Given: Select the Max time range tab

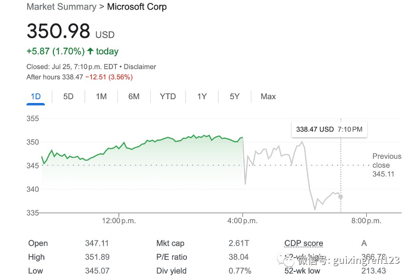Looking at the screenshot, I should point(268,96).
